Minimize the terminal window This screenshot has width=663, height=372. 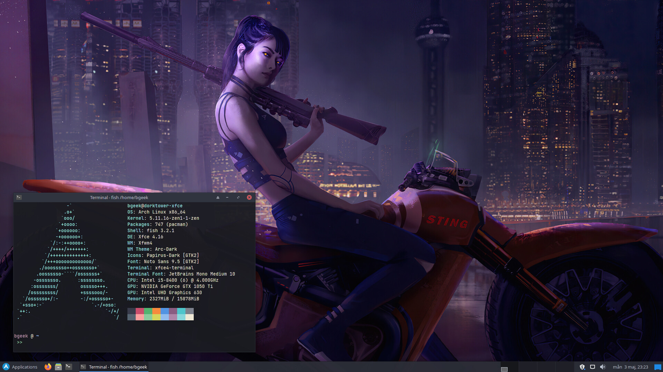point(227,197)
